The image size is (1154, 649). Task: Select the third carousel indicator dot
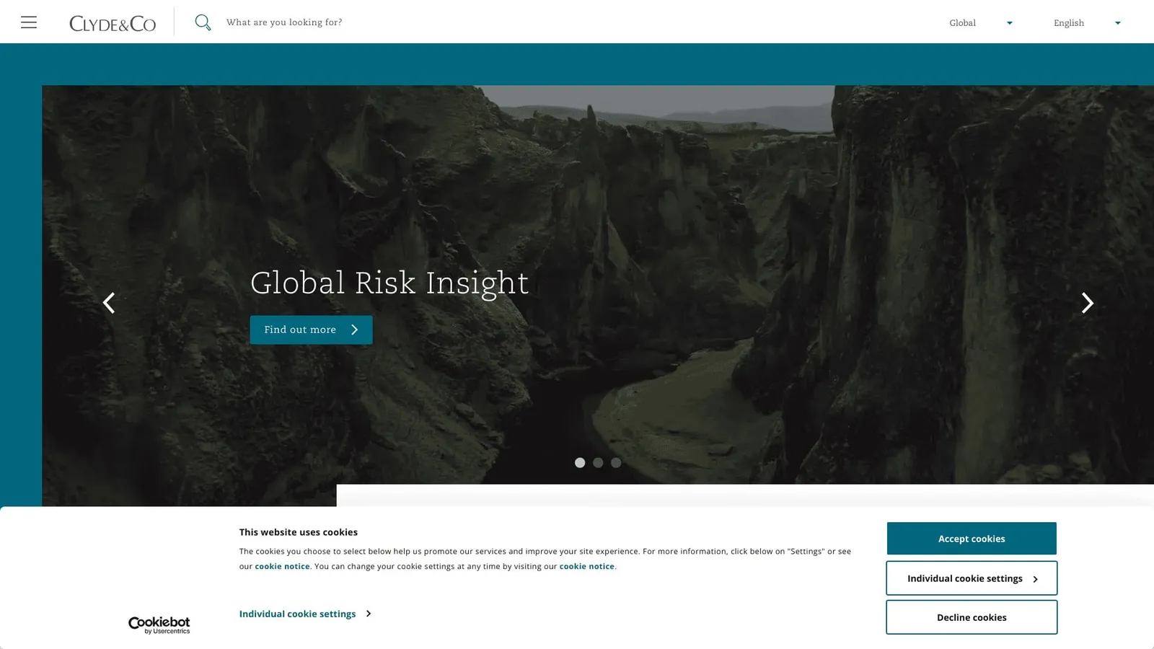(x=616, y=463)
